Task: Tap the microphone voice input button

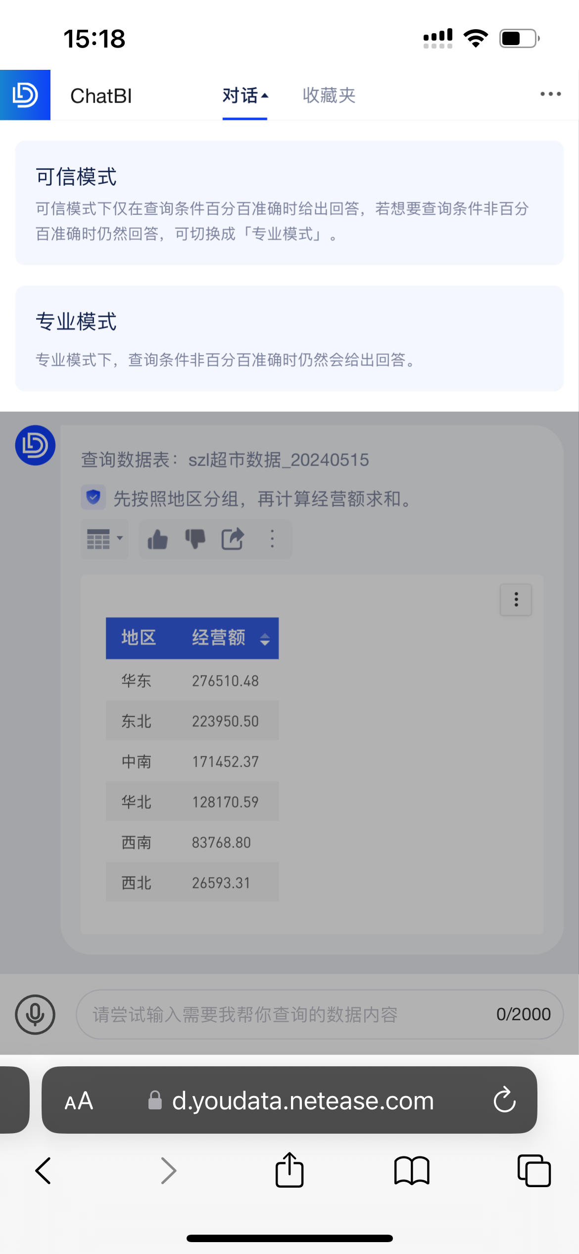Action: click(x=35, y=1014)
